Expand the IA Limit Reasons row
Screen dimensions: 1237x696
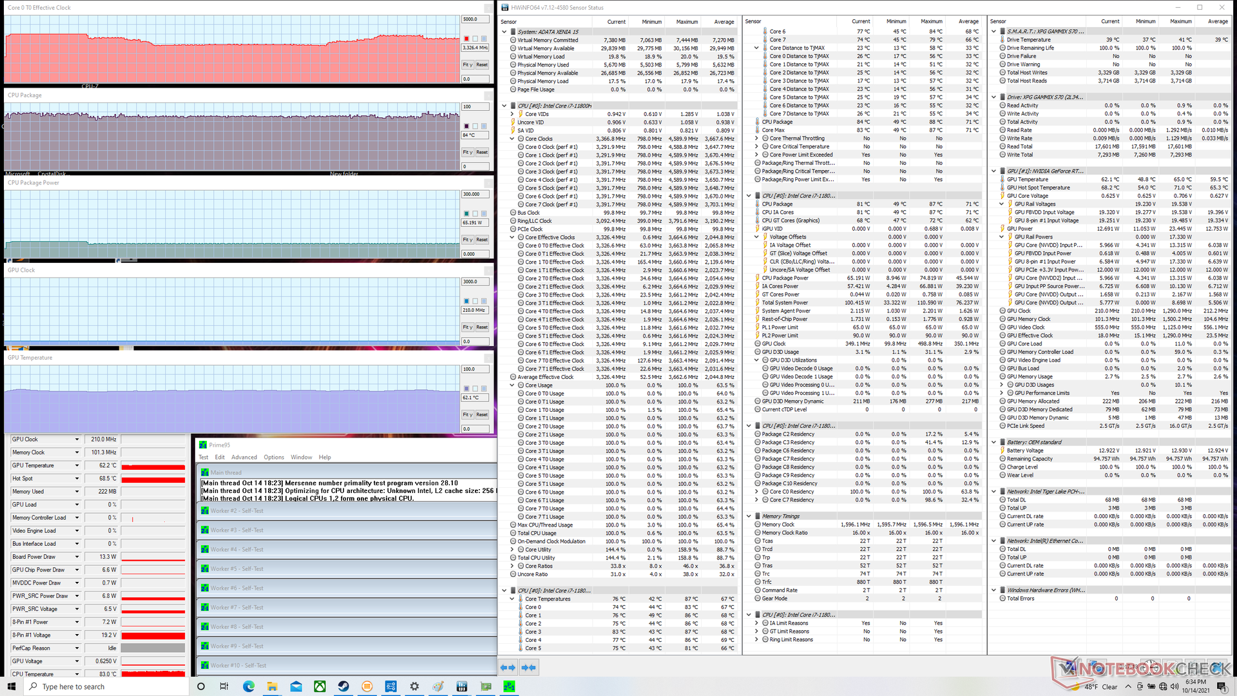click(756, 623)
